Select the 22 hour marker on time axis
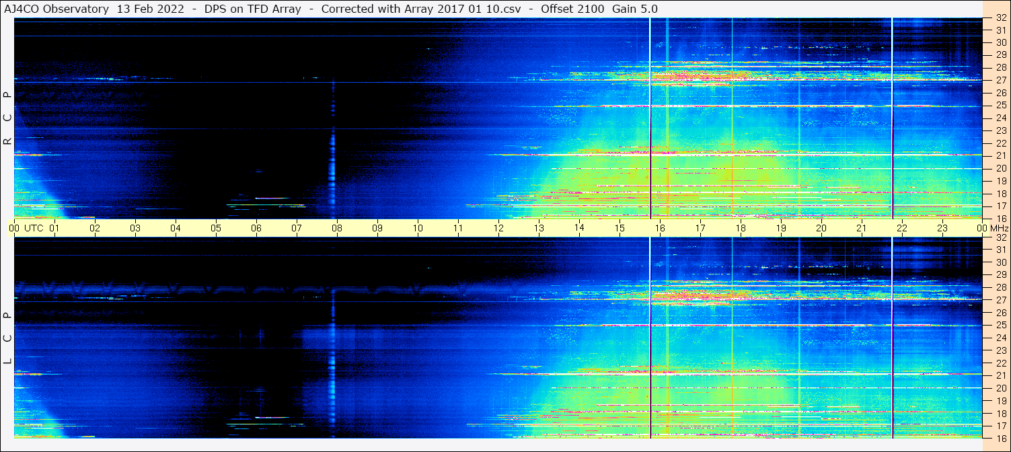This screenshot has width=1011, height=452. (x=902, y=228)
